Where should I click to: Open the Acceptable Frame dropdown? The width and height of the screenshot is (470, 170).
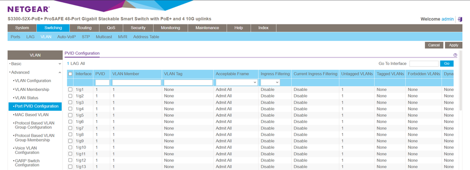(x=237, y=82)
